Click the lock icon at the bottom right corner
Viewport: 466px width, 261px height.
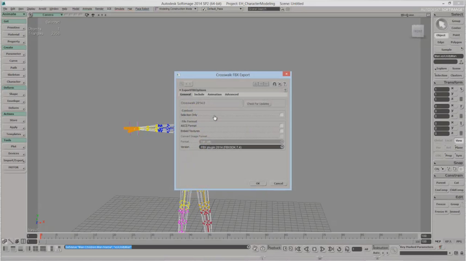[x=462, y=253]
